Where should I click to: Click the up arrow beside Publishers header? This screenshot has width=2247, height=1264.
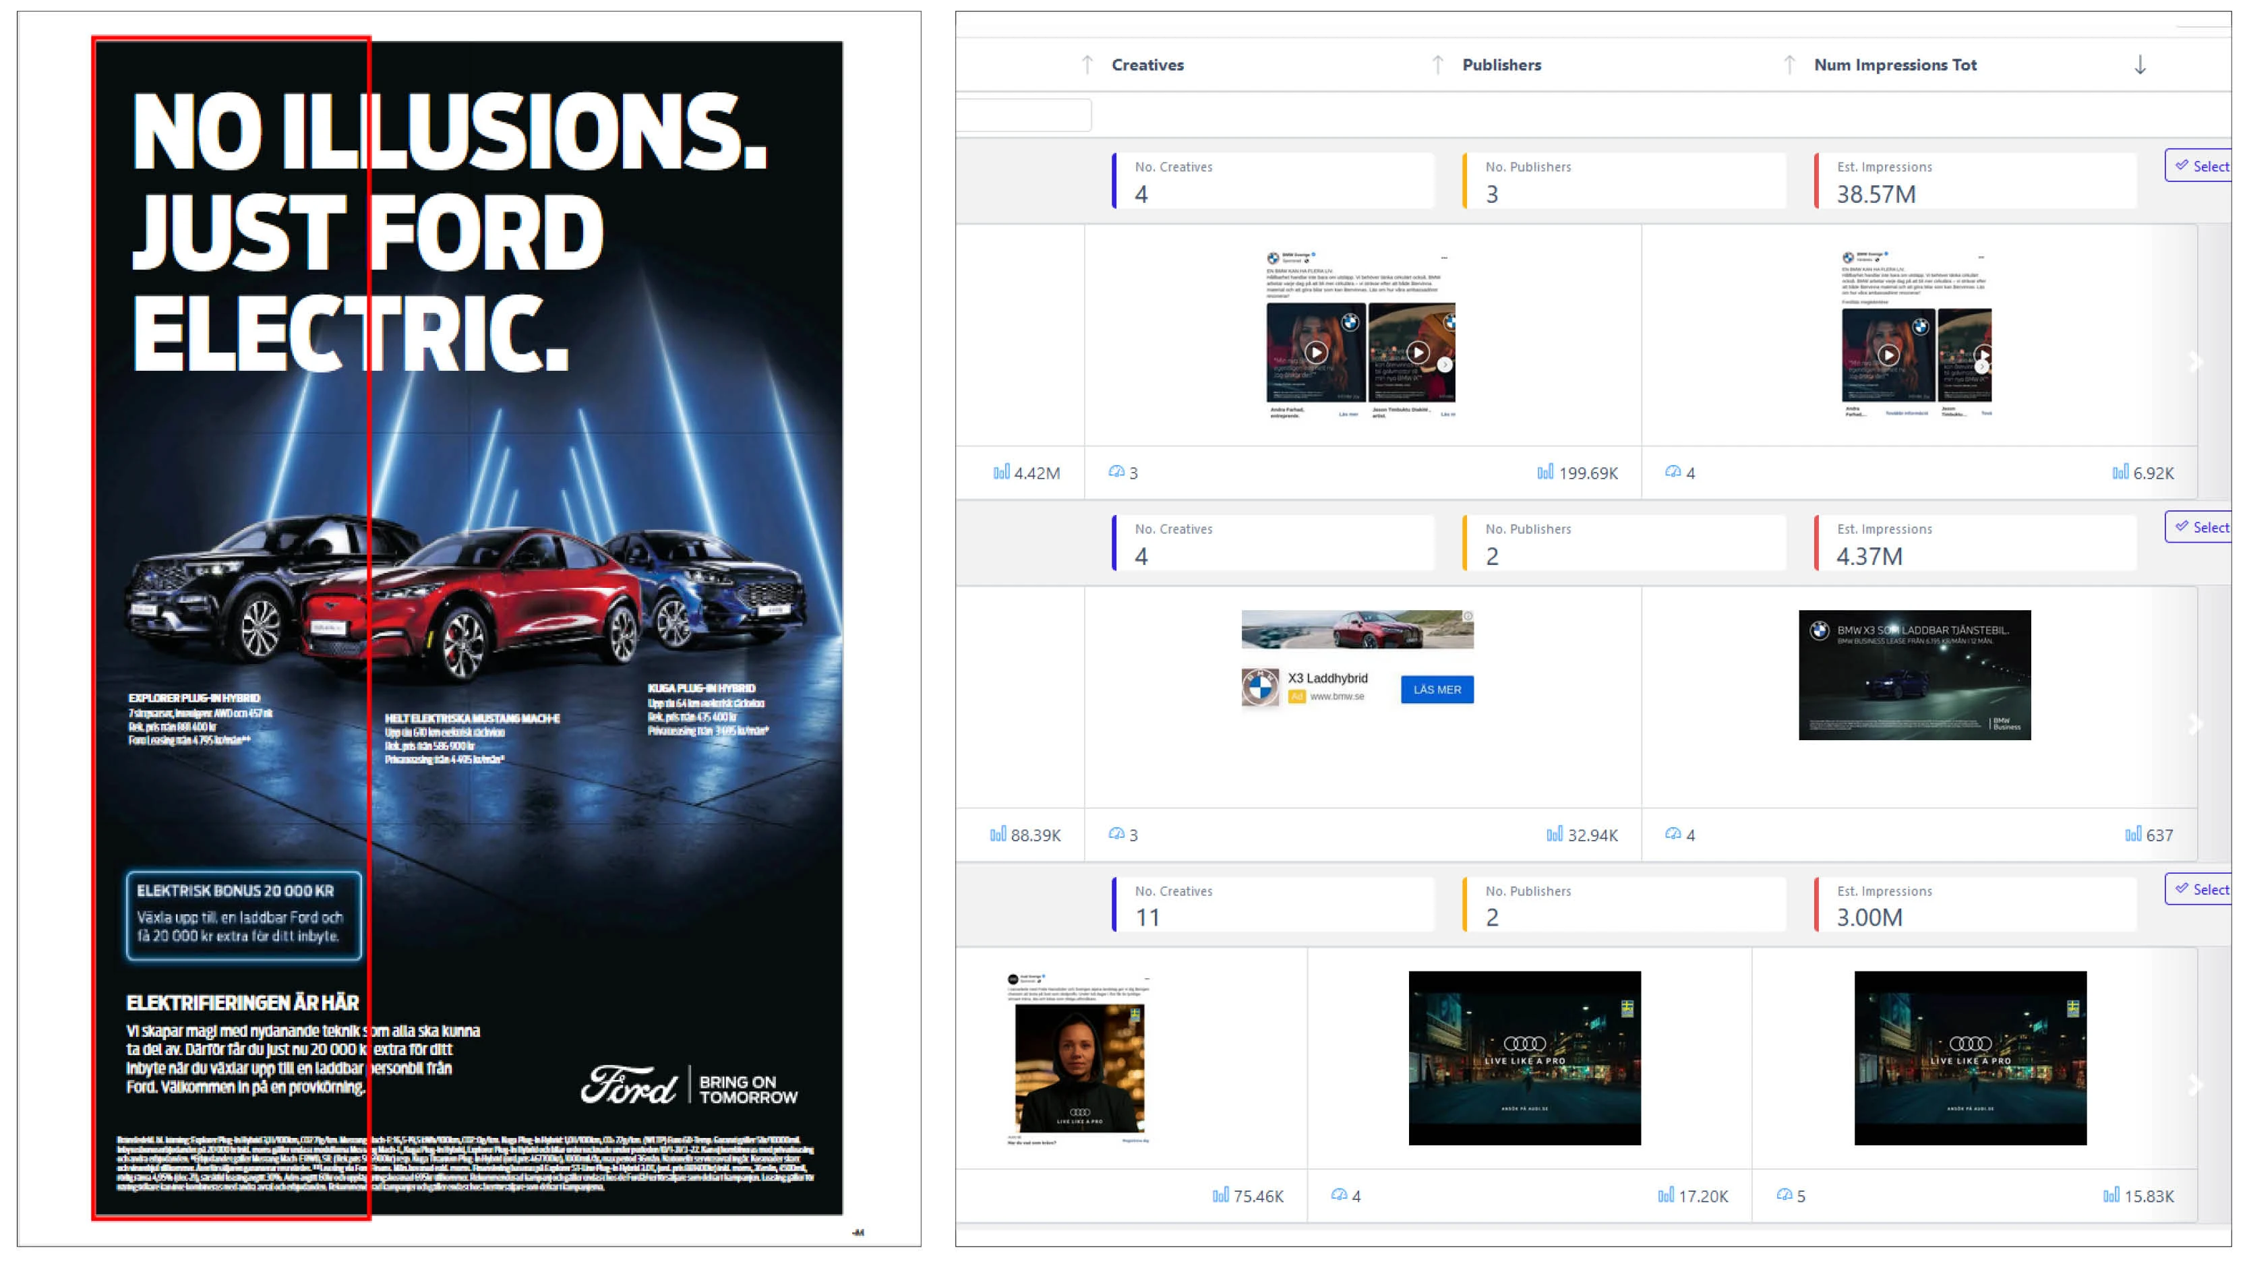pos(1437,65)
